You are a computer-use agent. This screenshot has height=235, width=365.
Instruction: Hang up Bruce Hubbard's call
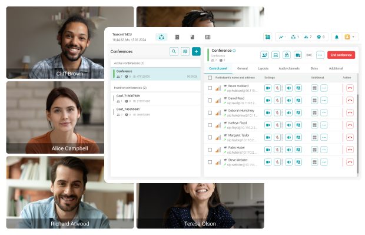click(350, 88)
